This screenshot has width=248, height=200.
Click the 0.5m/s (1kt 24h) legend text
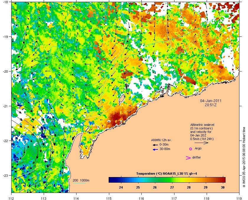coord(202,139)
